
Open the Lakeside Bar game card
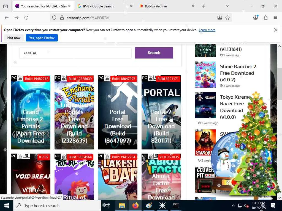click(x=118, y=177)
